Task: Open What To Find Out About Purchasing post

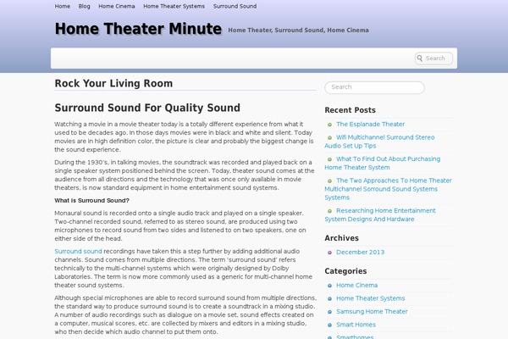Action: pyautogui.click(x=383, y=164)
